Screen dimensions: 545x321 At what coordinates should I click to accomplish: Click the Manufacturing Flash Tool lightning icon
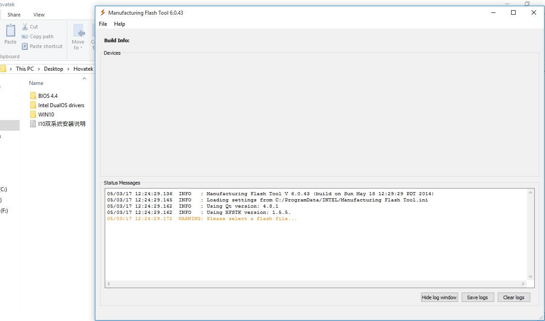click(102, 12)
